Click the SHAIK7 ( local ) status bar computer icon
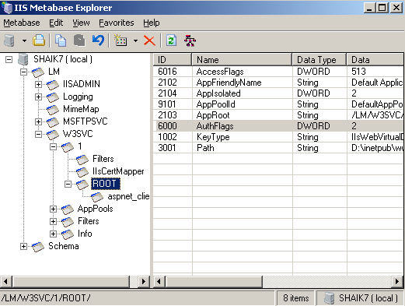Viewport: 405px width, 306px height. pyautogui.click(x=330, y=298)
